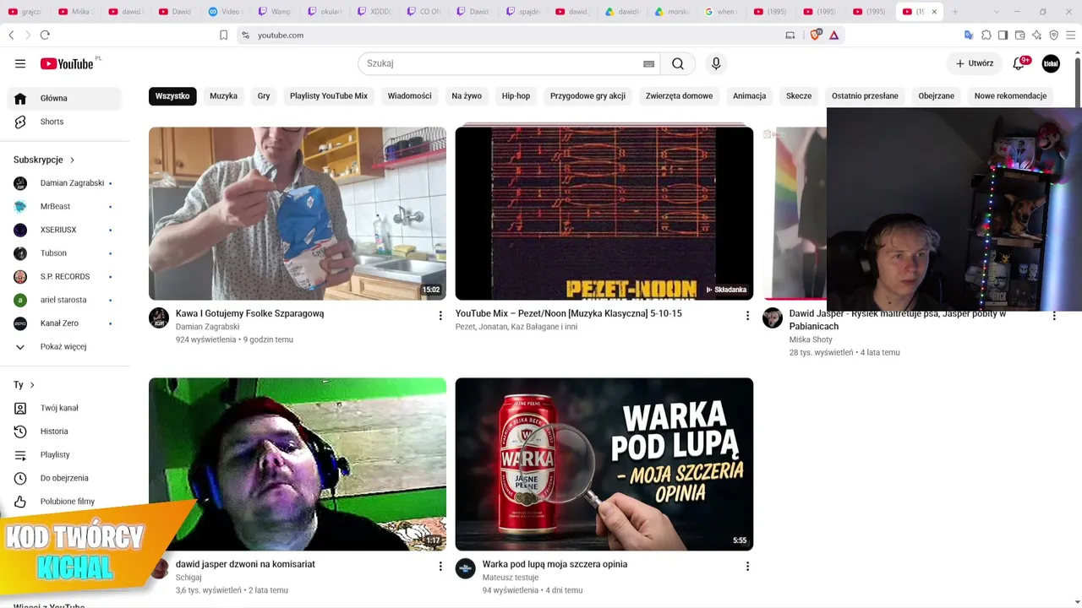This screenshot has width=1082, height=608.
Task: Open the Brave VPN shield icon
Action: (1054, 35)
